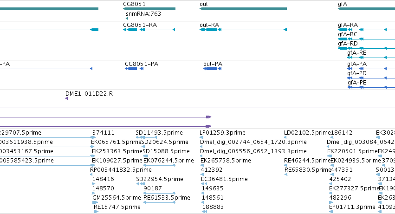Select the 188883 EST label
This screenshot has width=395, height=214.
pos(213,207)
